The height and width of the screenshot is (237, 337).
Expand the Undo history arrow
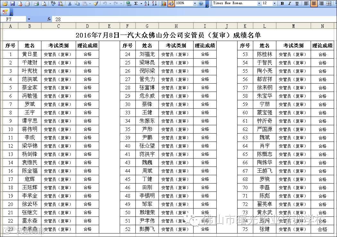coord(110,4)
